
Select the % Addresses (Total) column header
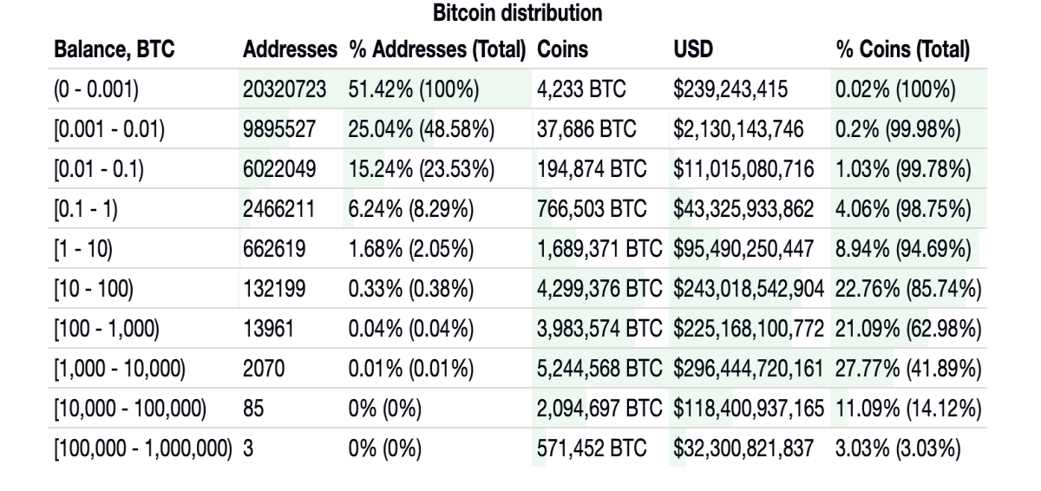pos(437,53)
